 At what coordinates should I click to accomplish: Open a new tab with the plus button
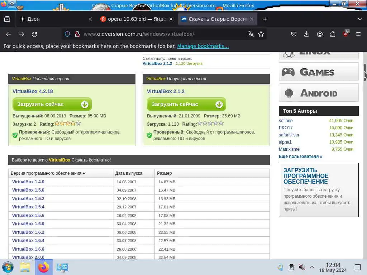click(265, 19)
